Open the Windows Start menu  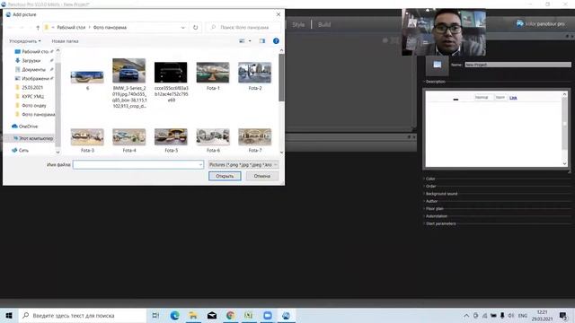coord(9,315)
